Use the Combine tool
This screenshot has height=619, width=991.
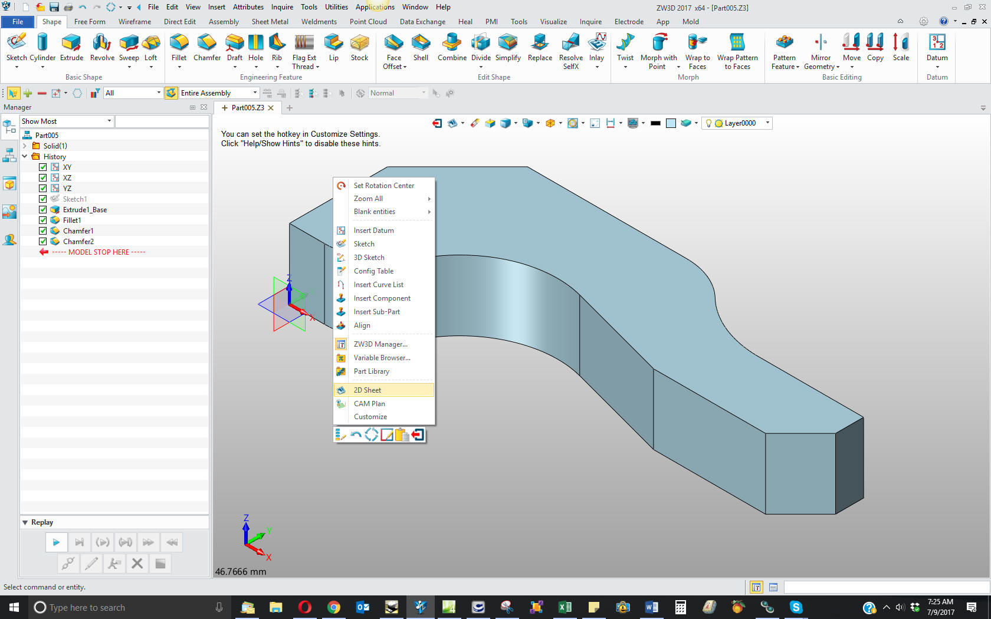(452, 47)
